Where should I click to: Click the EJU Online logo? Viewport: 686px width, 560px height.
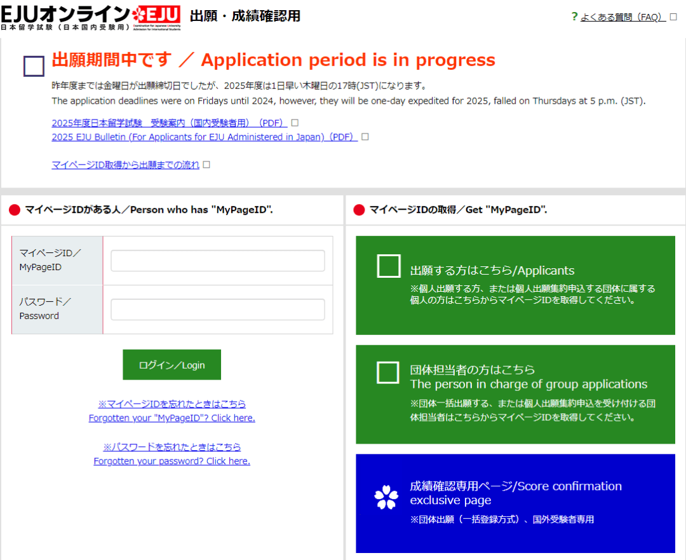pos(91,18)
